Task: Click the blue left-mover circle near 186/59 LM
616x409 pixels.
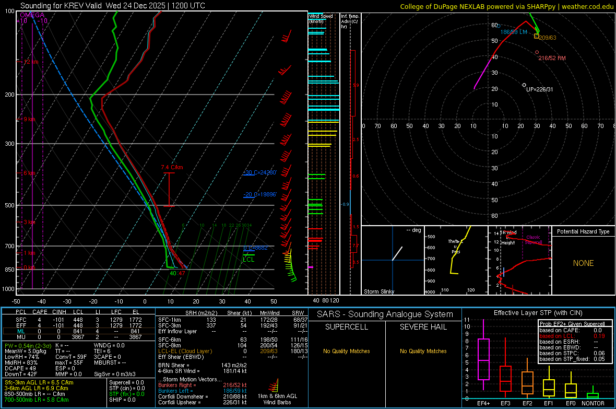Action: pos(499,26)
